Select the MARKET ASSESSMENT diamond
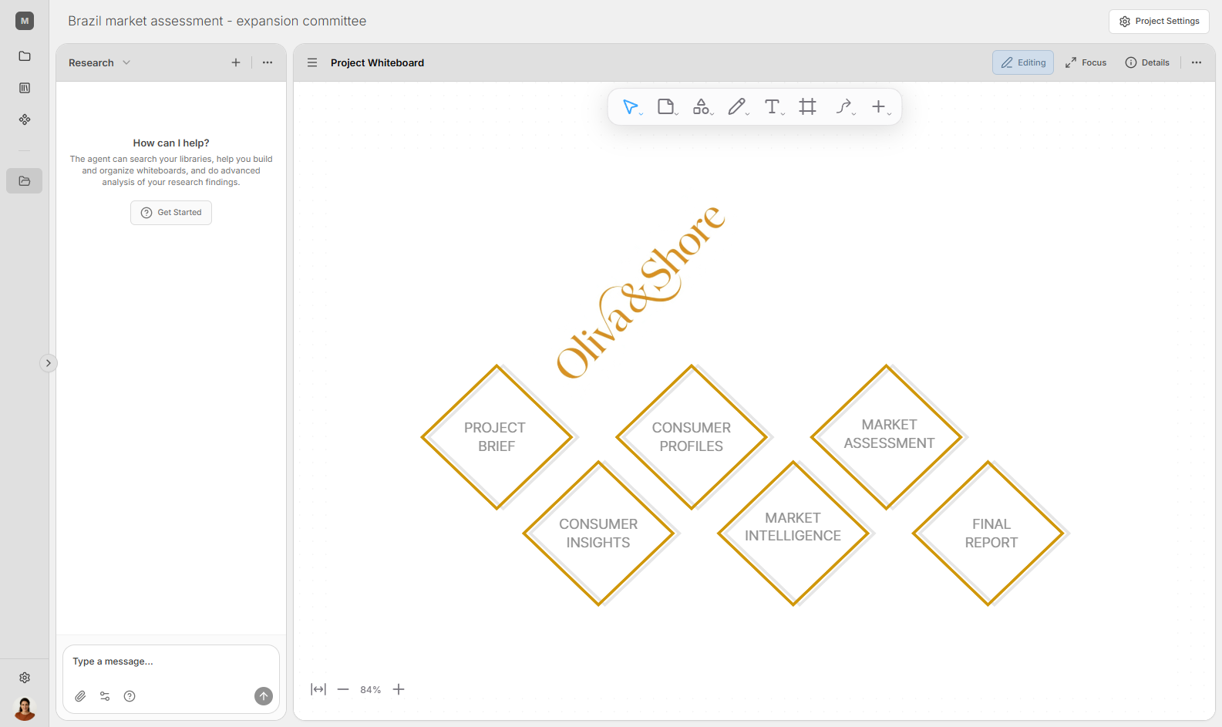This screenshot has width=1222, height=727. pyautogui.click(x=887, y=437)
